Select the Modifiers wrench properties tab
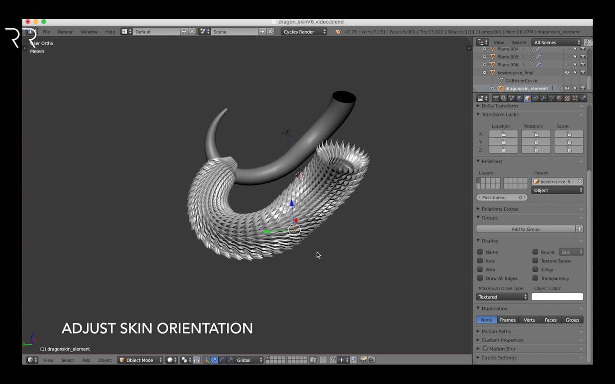The height and width of the screenshot is (384, 615). [x=544, y=98]
